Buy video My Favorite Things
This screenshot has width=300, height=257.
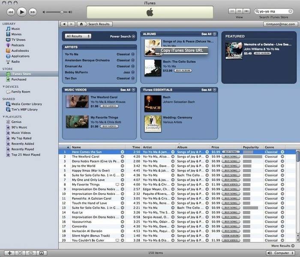point(109,126)
